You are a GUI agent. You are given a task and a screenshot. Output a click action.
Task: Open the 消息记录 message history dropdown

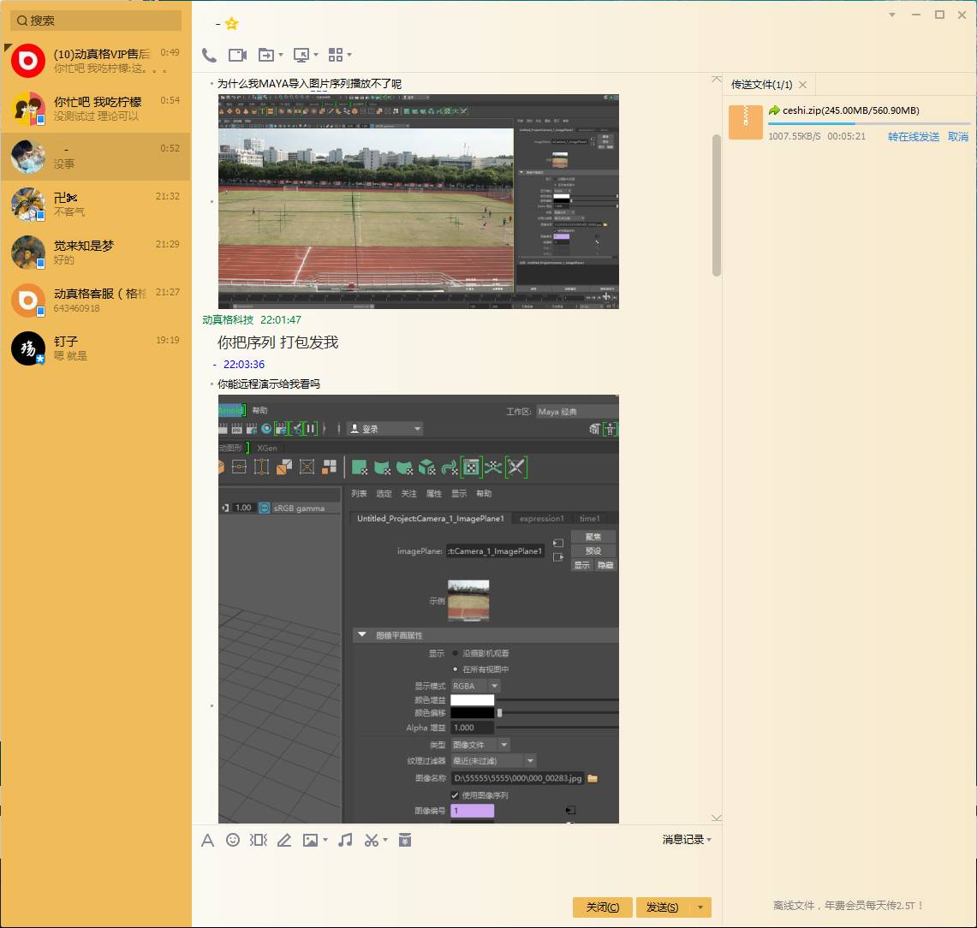(x=687, y=840)
